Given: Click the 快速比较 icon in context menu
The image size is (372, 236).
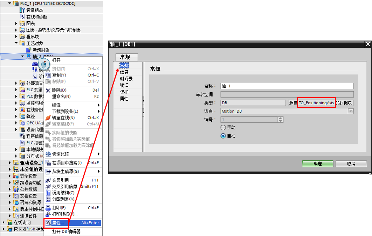Looking at the screenshot, I should tap(48, 154).
